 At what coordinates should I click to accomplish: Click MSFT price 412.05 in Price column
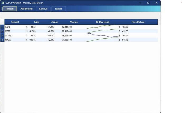coord(36,31)
